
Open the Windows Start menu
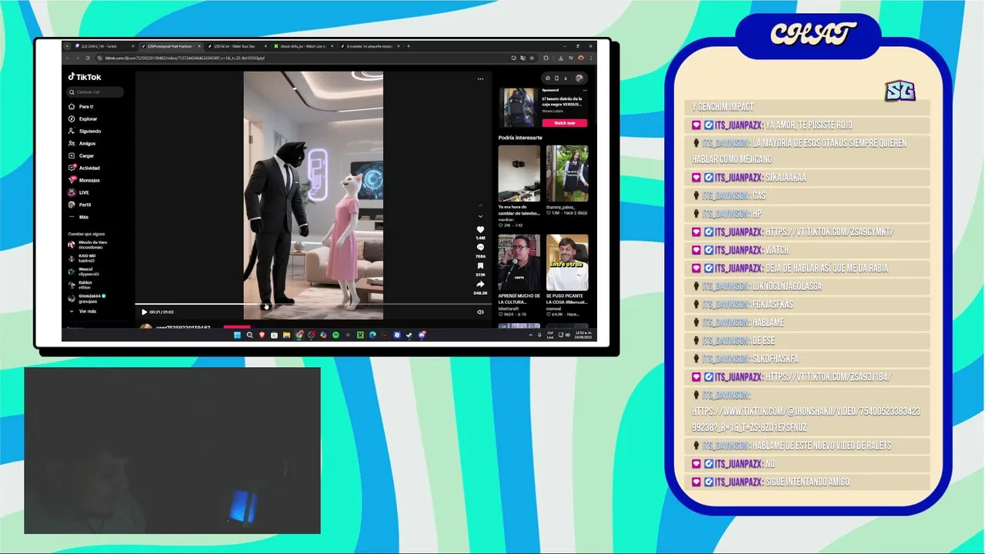237,335
